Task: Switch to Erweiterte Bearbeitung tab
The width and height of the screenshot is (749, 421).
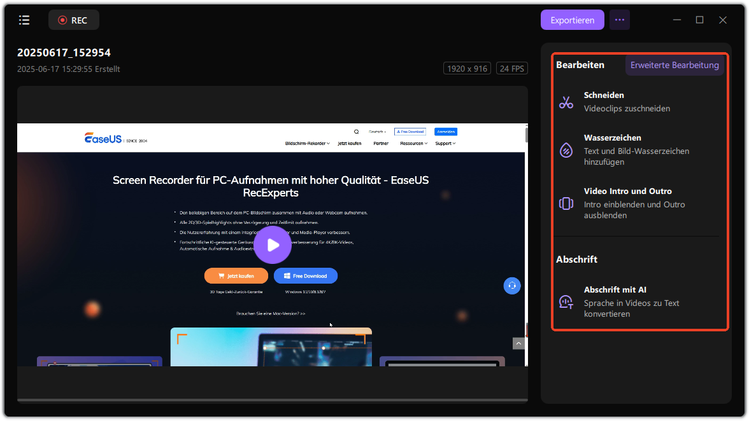Action: (x=674, y=65)
